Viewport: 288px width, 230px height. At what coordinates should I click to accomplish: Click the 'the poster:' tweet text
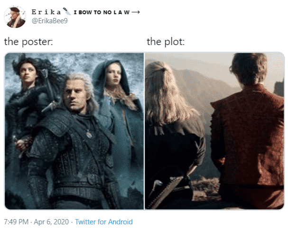pos(28,42)
